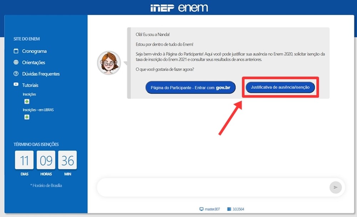Download the Inscrições em LIBRAS tutorial icon

coord(27,117)
